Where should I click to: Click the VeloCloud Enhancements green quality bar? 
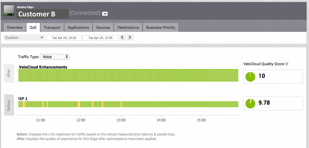pos(128,75)
